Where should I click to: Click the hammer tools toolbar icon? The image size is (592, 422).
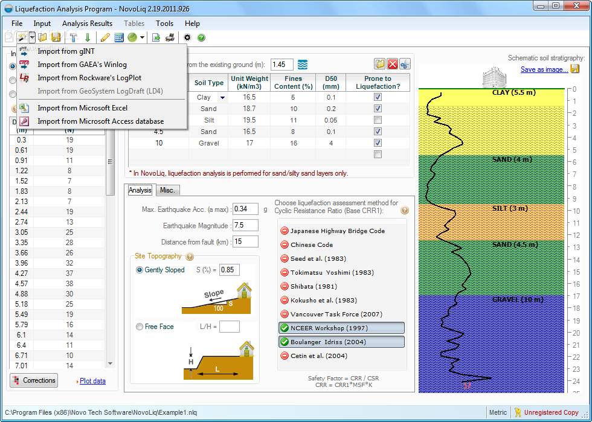coord(74,37)
